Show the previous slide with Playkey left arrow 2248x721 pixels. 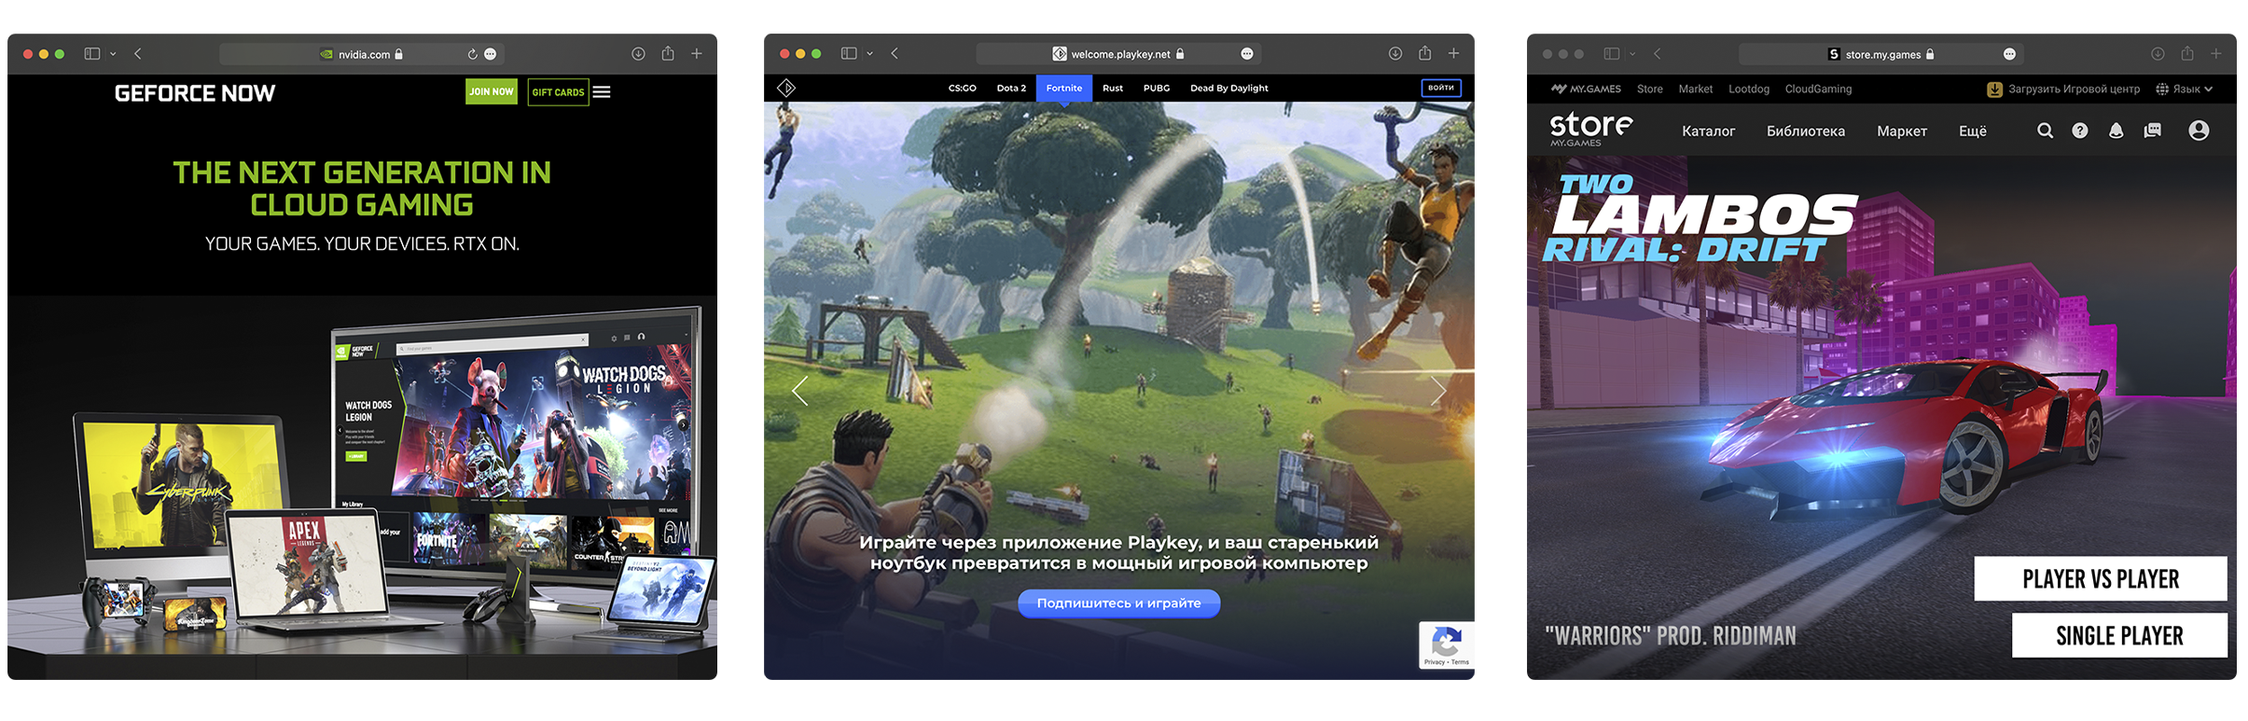click(x=799, y=391)
